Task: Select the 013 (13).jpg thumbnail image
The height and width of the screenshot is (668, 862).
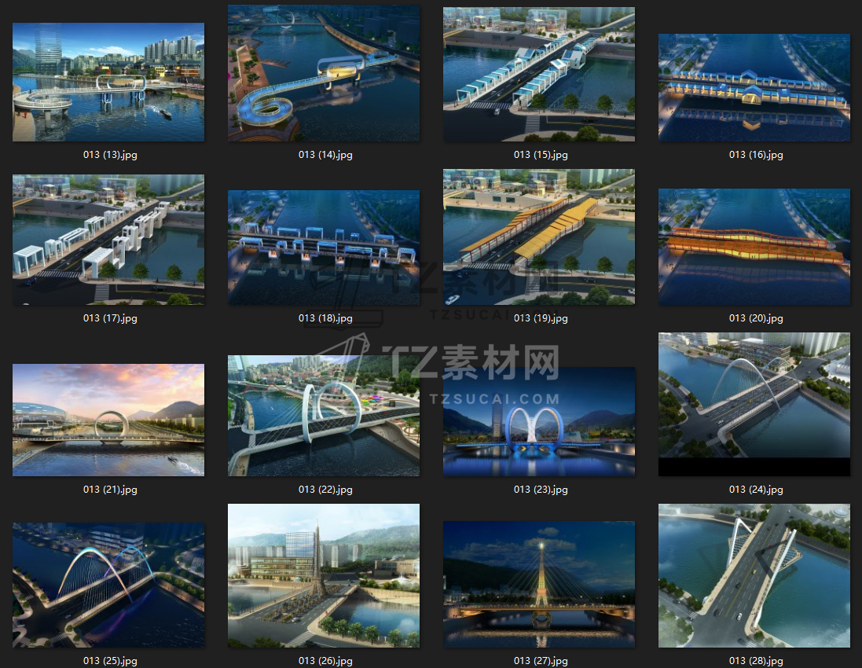Action: (x=108, y=82)
